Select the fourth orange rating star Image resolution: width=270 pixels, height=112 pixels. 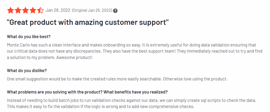click(33, 10)
